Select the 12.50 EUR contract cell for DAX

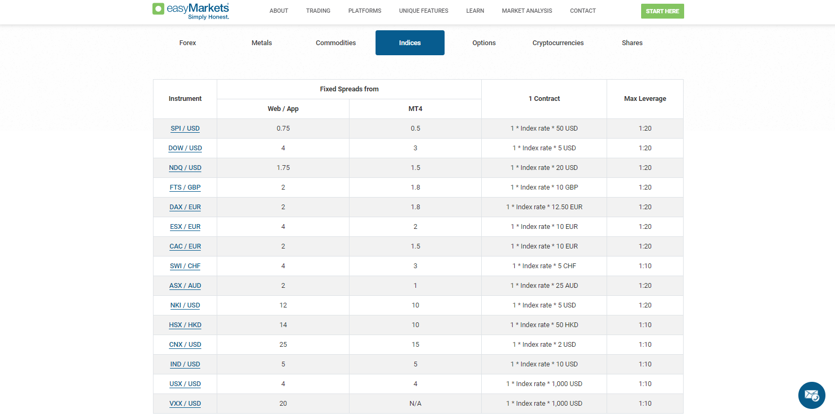(x=544, y=207)
